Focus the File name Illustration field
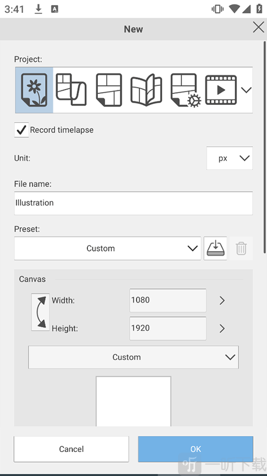Viewport: 267px width, 476px height. click(133, 203)
